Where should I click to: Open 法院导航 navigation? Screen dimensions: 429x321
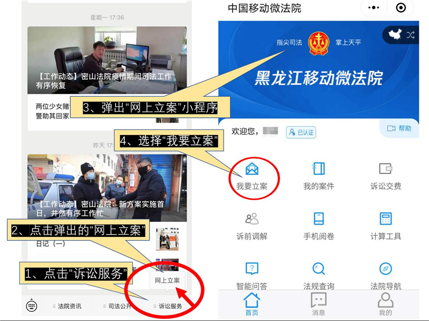click(x=386, y=276)
